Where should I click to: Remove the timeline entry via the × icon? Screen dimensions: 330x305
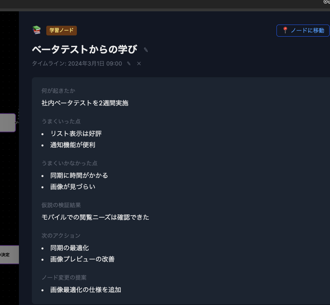point(138,63)
